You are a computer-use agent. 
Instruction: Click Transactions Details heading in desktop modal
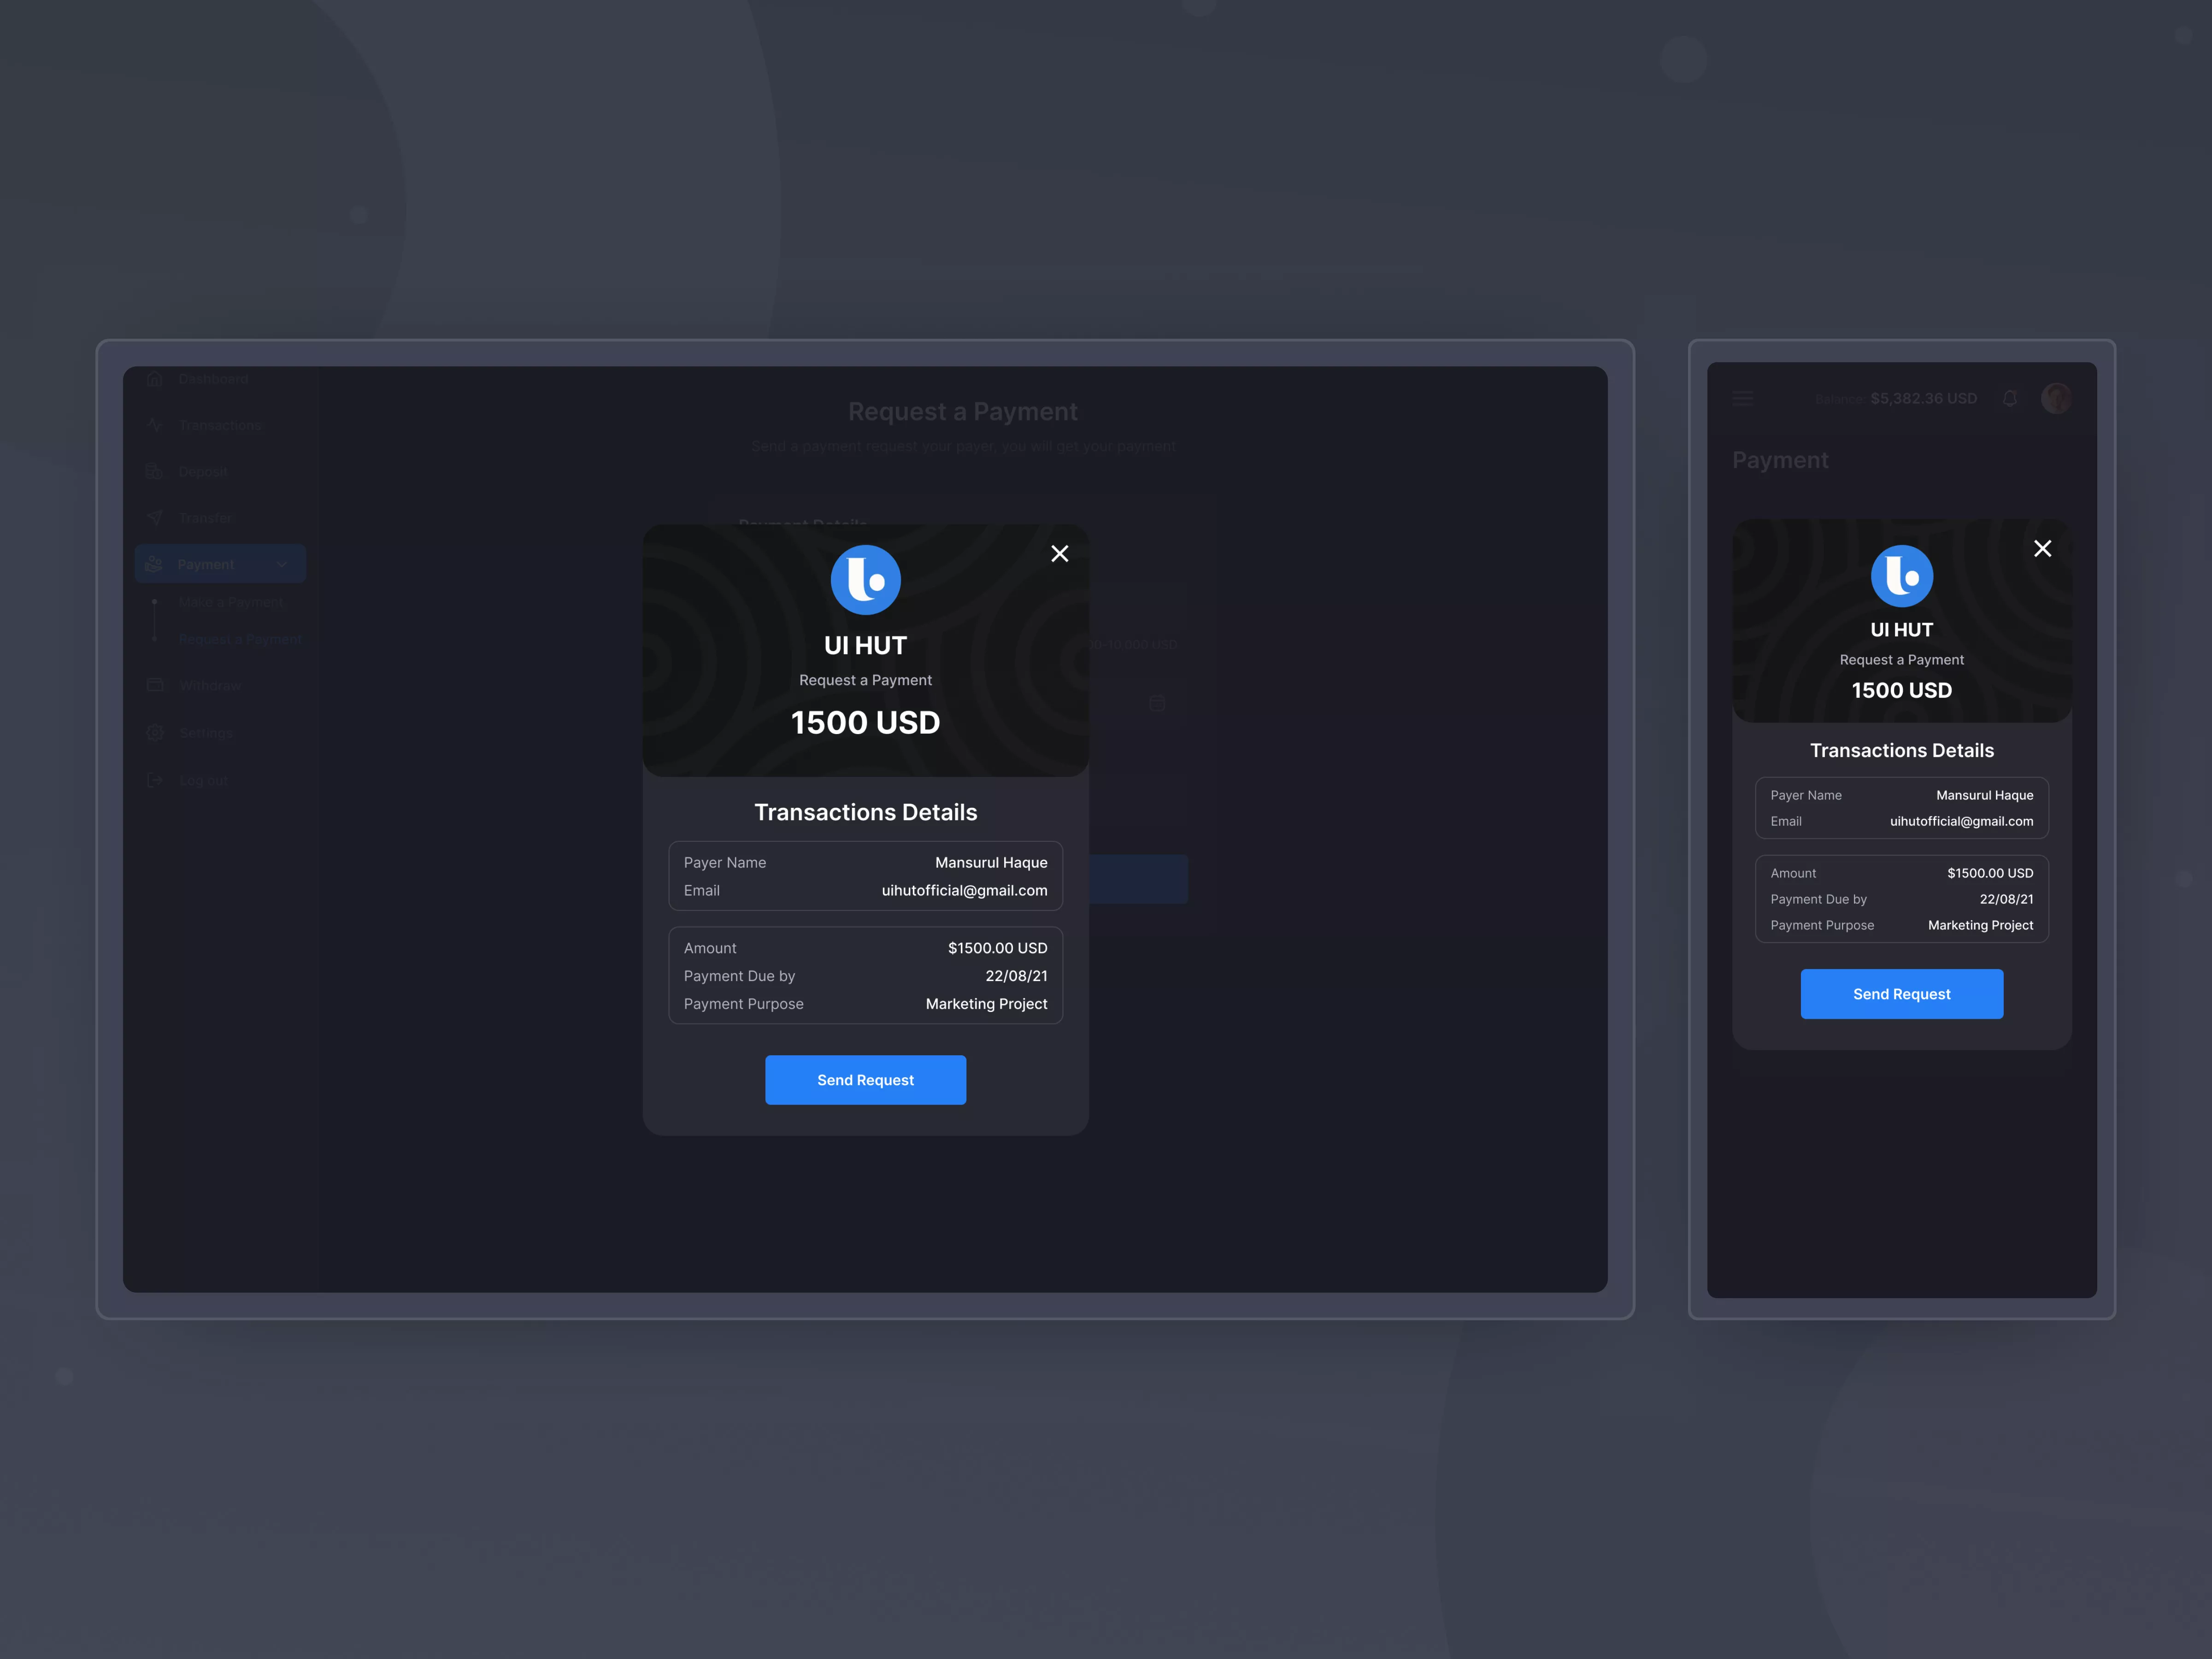pos(866,812)
